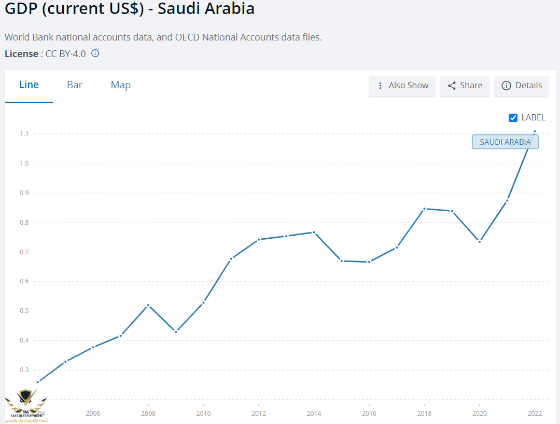
Task: Toggle the LABEL checkbox off
Action: point(513,118)
